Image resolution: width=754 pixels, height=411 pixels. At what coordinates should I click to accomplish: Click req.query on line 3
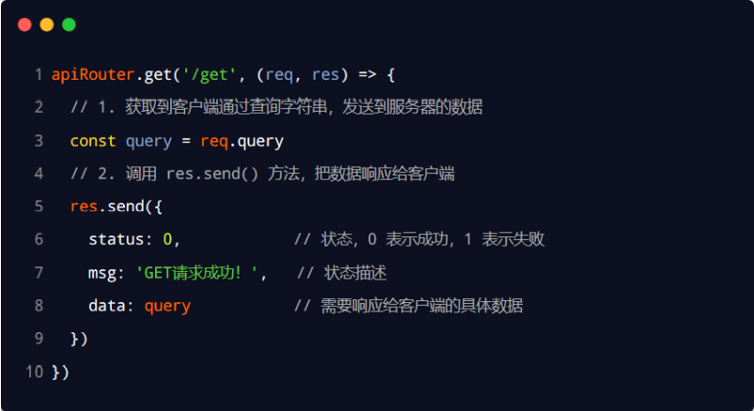click(242, 141)
